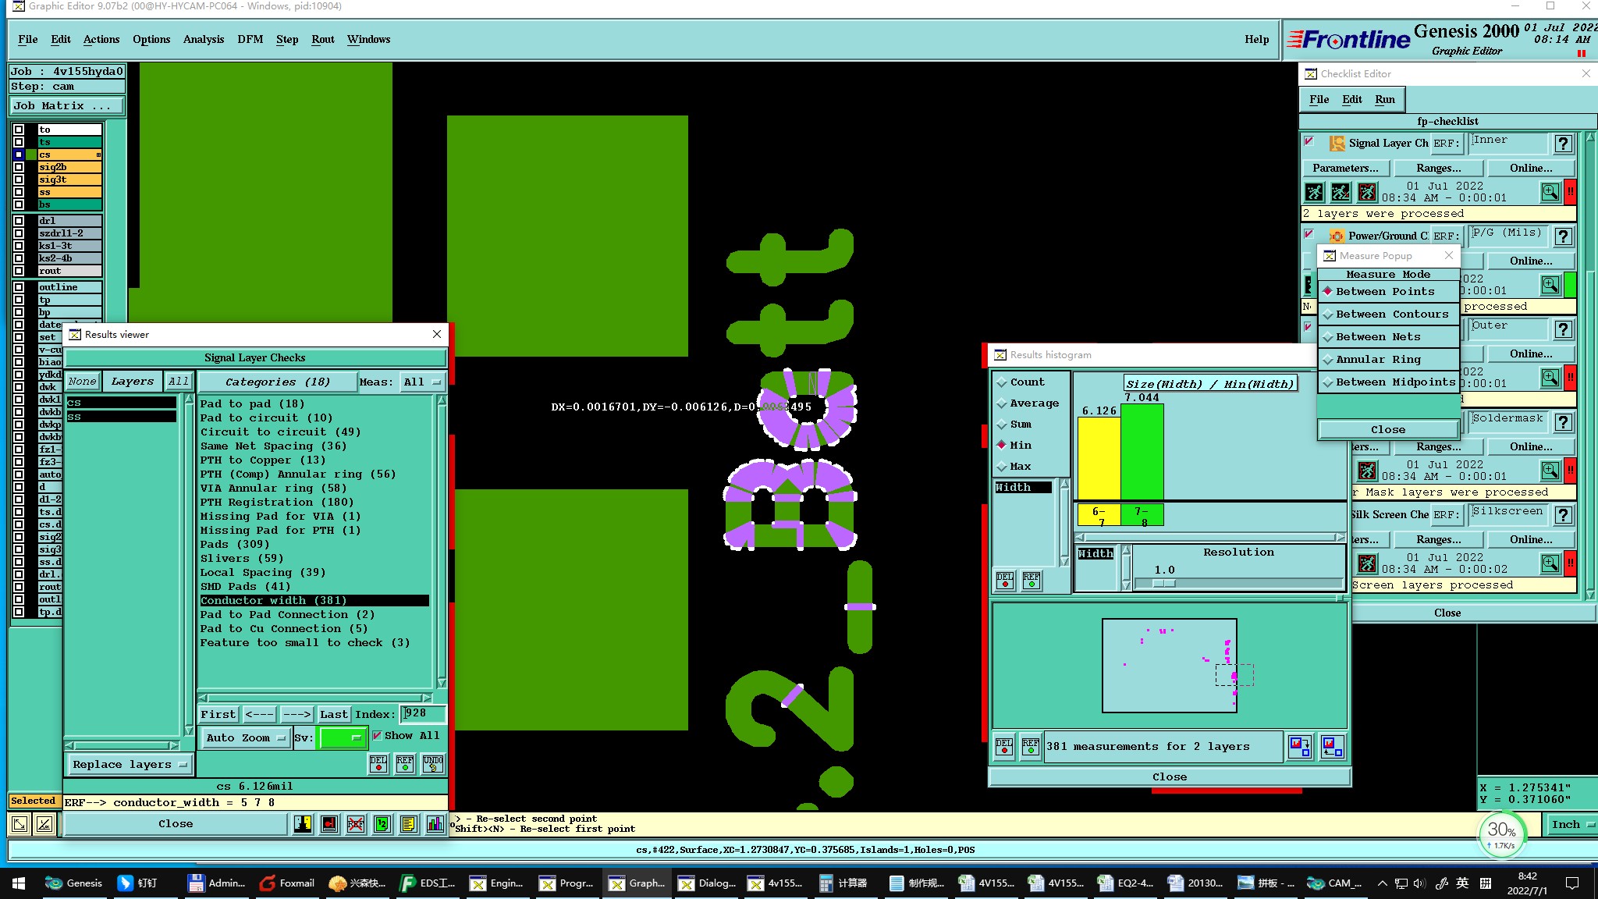Click the histogram chart icon in Results viewer
This screenshot has width=1598, height=899.
[435, 824]
